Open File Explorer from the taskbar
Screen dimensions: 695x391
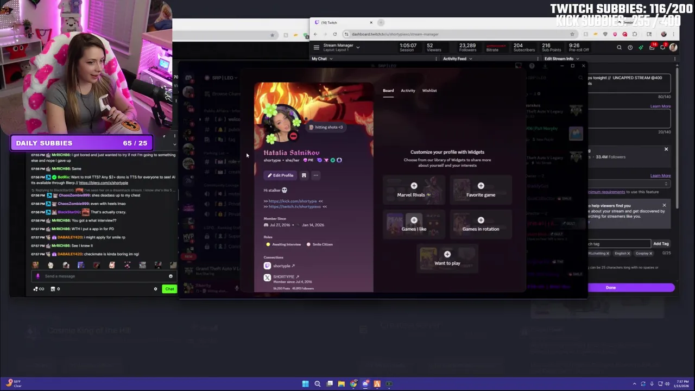(341, 384)
